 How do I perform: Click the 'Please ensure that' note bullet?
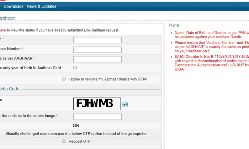click(212, 47)
